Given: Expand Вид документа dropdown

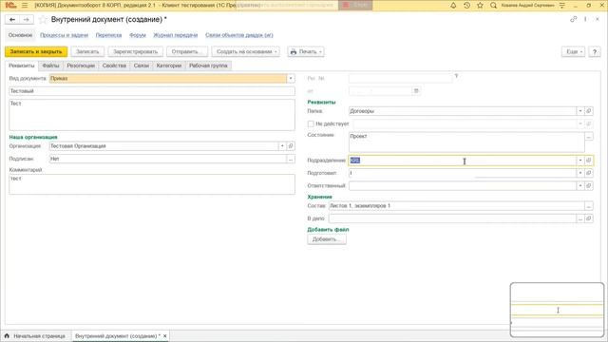Looking at the screenshot, I should (291, 78).
